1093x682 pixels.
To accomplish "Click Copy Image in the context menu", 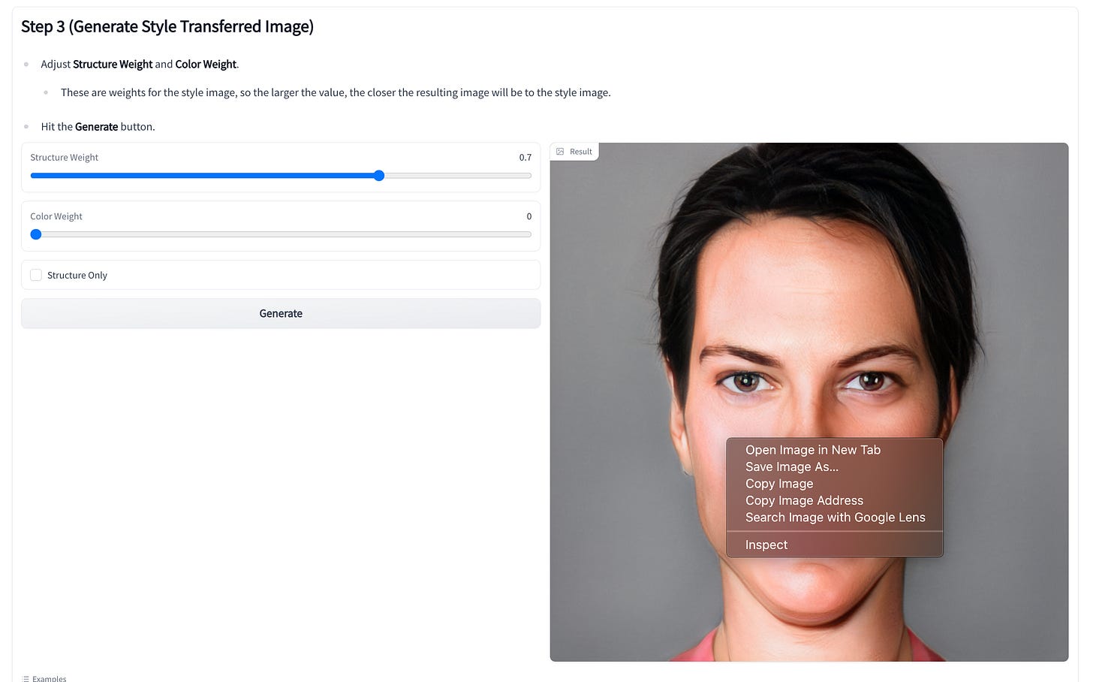I will [779, 483].
